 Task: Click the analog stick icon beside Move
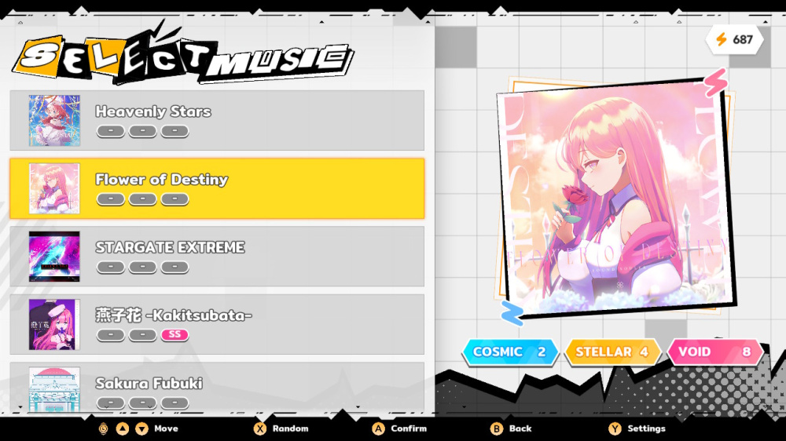(x=103, y=428)
